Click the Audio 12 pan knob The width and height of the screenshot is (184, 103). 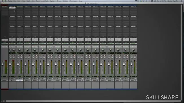(95, 50)
